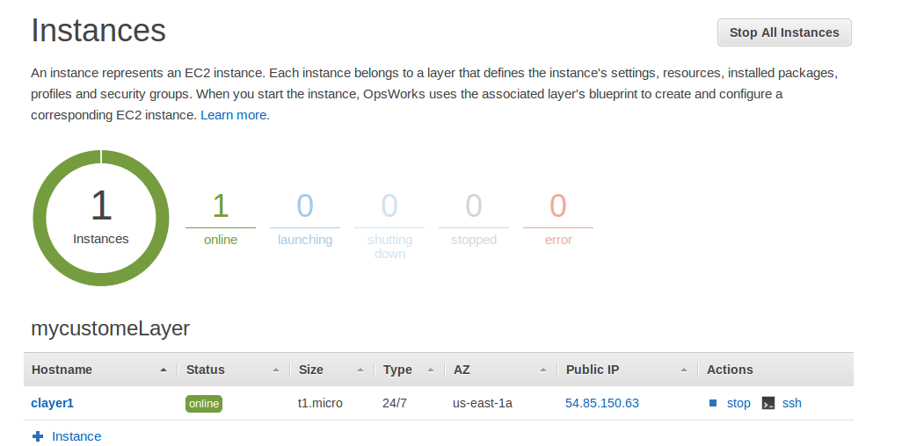The image size is (902, 446).
Task: Sort table by Status column arrow
Action: click(276, 370)
